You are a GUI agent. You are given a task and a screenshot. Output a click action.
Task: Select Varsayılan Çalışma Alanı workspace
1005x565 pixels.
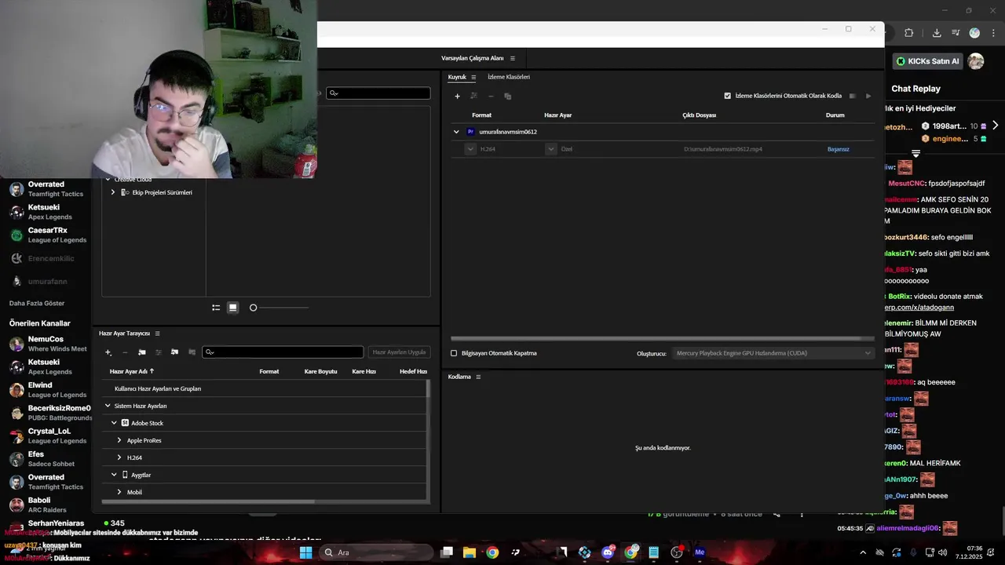click(x=473, y=58)
